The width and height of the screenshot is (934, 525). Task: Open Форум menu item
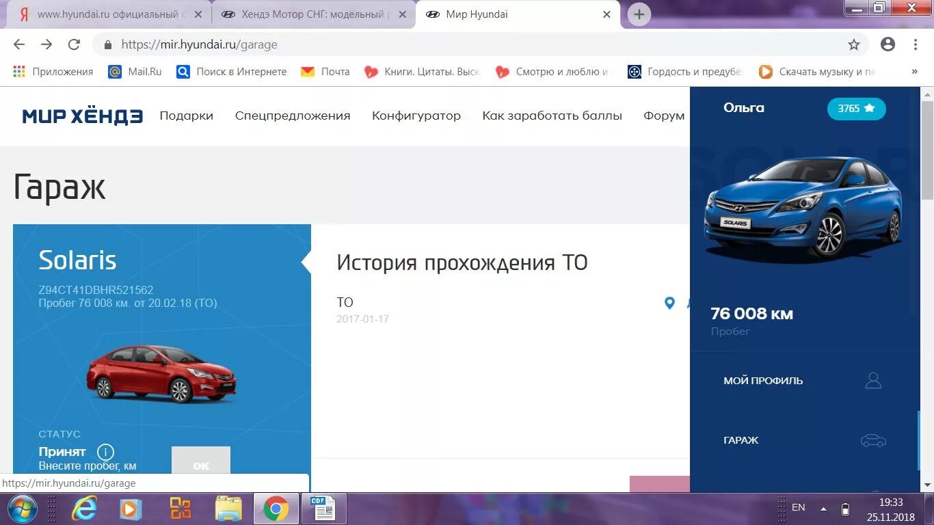pos(664,116)
